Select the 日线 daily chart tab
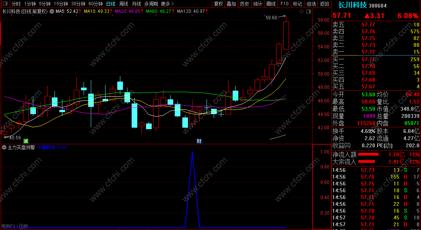 click(x=110, y=4)
